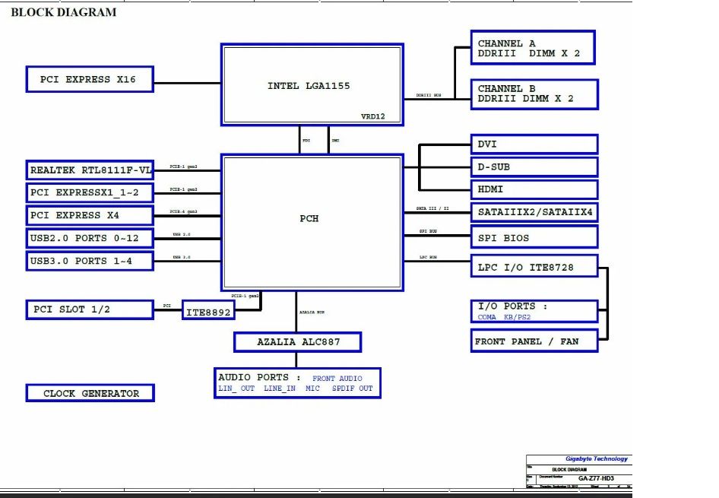Click the I/O PORTS block
719x498 pixels.
(534, 312)
